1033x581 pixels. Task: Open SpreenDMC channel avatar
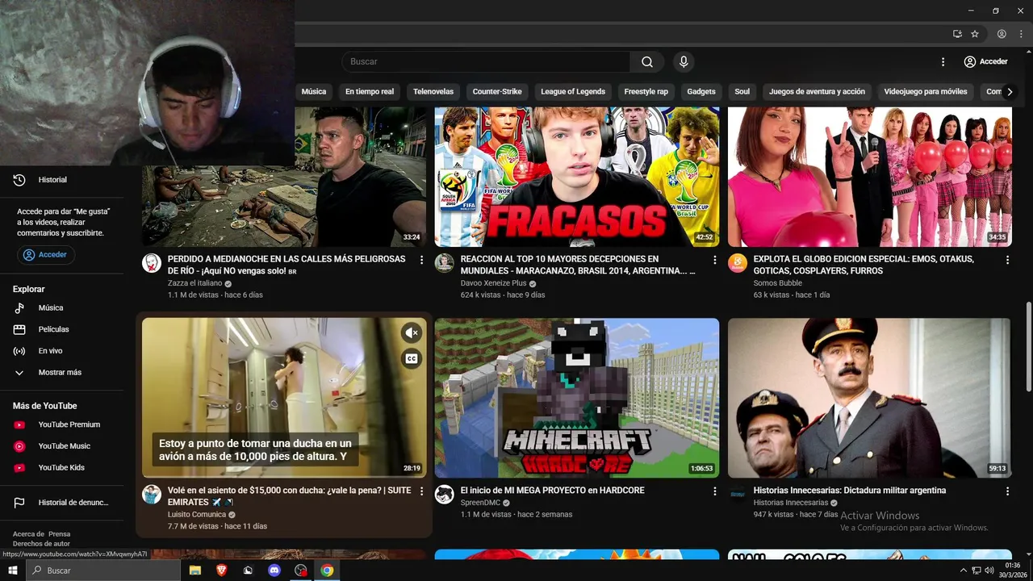[x=445, y=494]
